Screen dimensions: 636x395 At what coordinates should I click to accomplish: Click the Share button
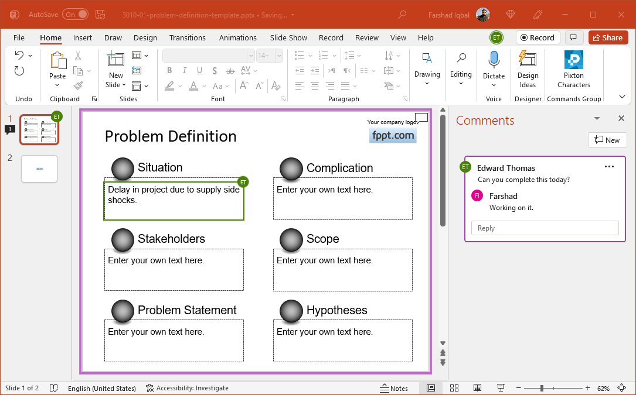click(x=607, y=37)
